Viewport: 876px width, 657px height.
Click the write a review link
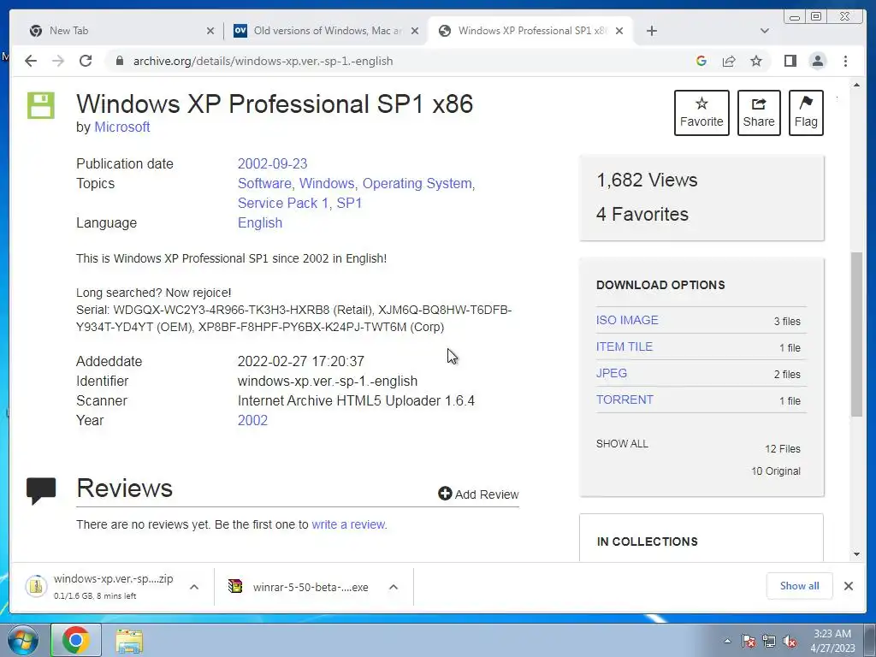(348, 524)
